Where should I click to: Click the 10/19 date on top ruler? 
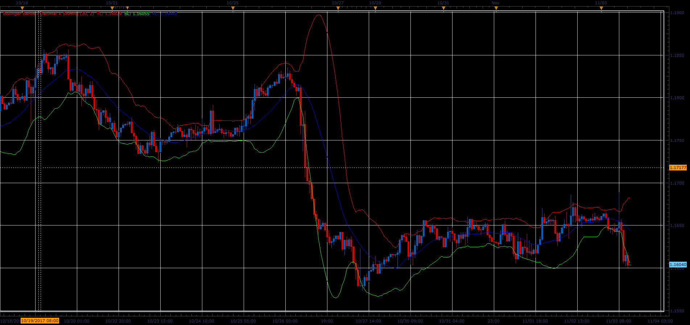coord(22,3)
